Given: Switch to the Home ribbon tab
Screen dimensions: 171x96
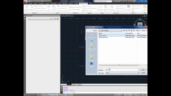Looking at the screenshot, I should click(30, 3).
